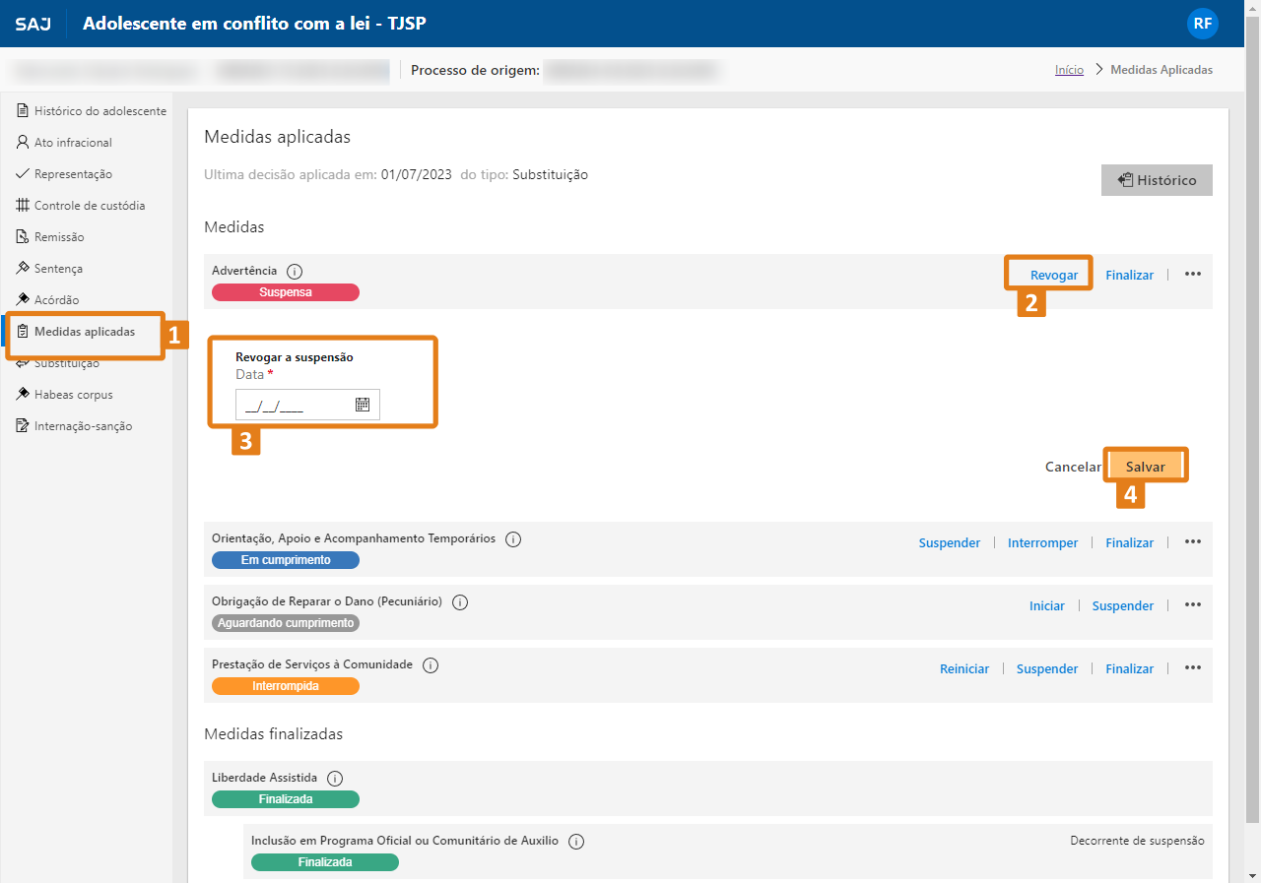Show info for Advertência measure

click(x=295, y=271)
